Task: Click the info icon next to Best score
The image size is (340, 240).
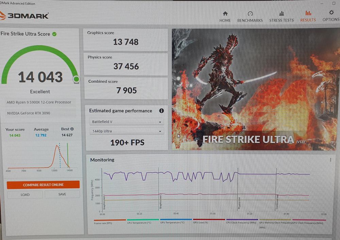Action: [x=72, y=129]
